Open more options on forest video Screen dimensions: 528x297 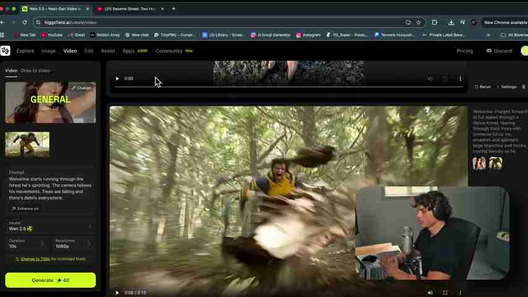click(x=461, y=293)
